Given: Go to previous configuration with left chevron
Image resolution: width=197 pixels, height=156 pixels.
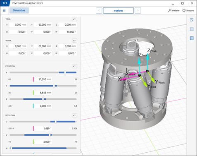Looking at the screenshot, I should coord(99,10).
